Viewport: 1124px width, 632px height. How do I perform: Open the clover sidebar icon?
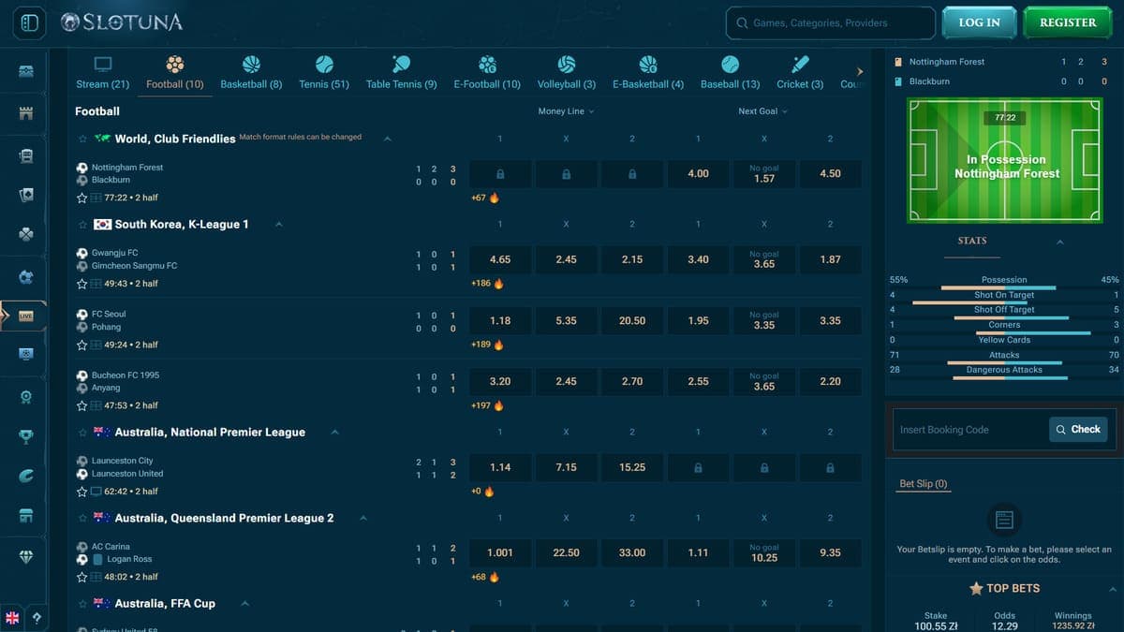[x=26, y=235]
